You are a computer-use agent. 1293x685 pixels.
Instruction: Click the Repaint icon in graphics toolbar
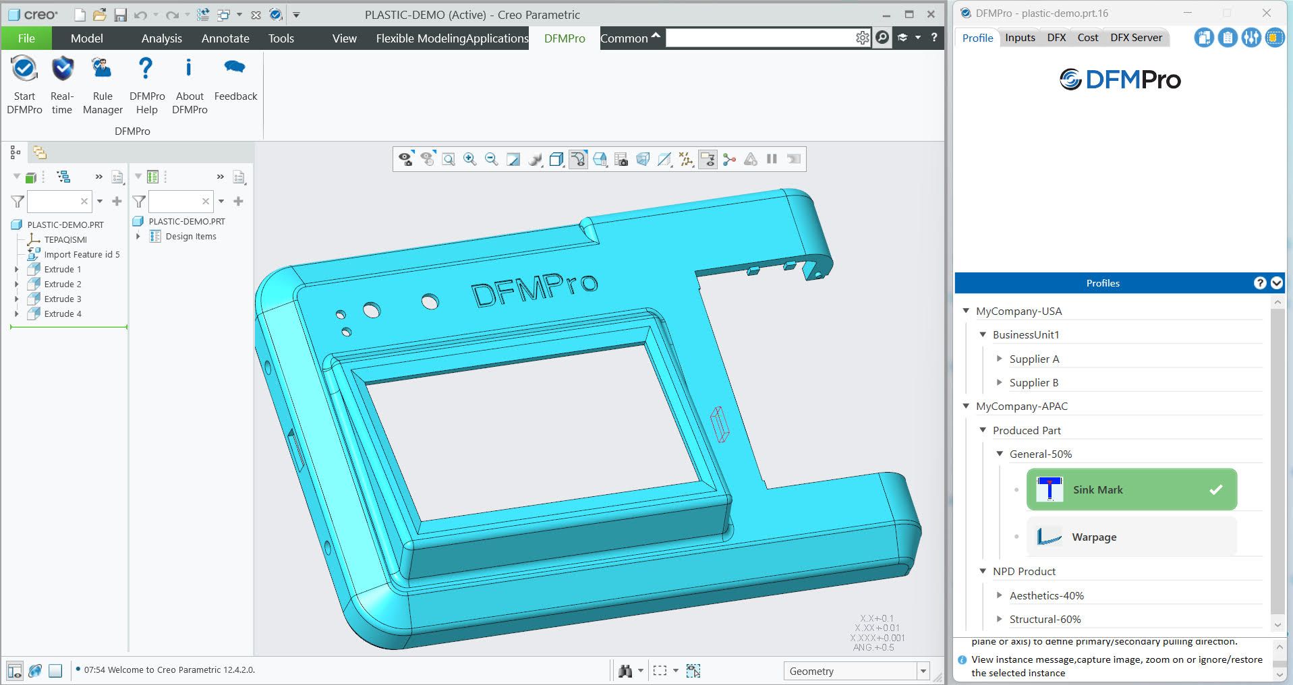pos(513,159)
